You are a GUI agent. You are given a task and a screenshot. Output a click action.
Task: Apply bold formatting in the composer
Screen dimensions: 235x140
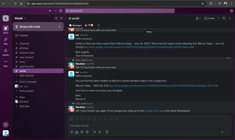pos(72,119)
